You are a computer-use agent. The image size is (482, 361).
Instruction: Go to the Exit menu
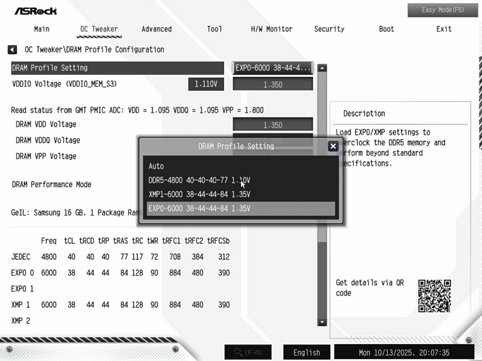pyautogui.click(x=444, y=29)
